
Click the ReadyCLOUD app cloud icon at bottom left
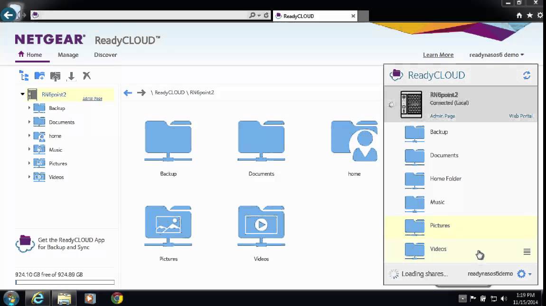click(25, 243)
